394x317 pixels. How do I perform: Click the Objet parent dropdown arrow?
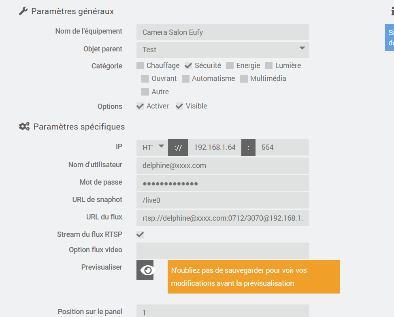point(302,48)
